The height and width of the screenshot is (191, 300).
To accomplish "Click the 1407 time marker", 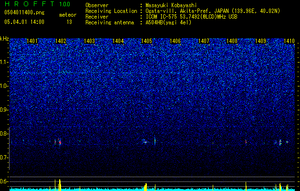I will [204, 41].
